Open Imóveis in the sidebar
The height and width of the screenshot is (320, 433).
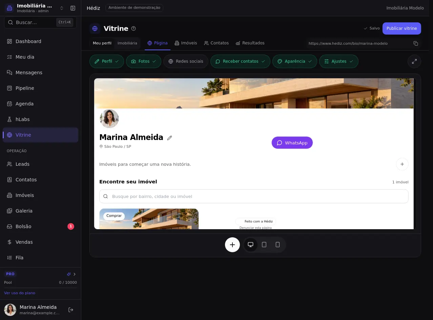40,195
